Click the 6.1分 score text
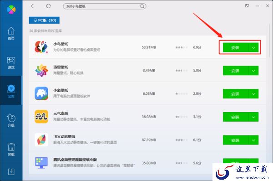The width and height of the screenshot is (273, 181). [197, 140]
